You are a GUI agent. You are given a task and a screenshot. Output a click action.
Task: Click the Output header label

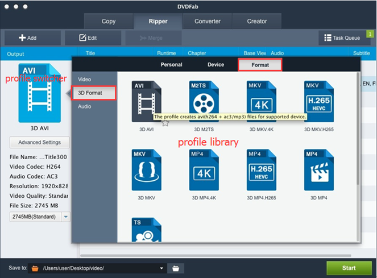point(15,54)
